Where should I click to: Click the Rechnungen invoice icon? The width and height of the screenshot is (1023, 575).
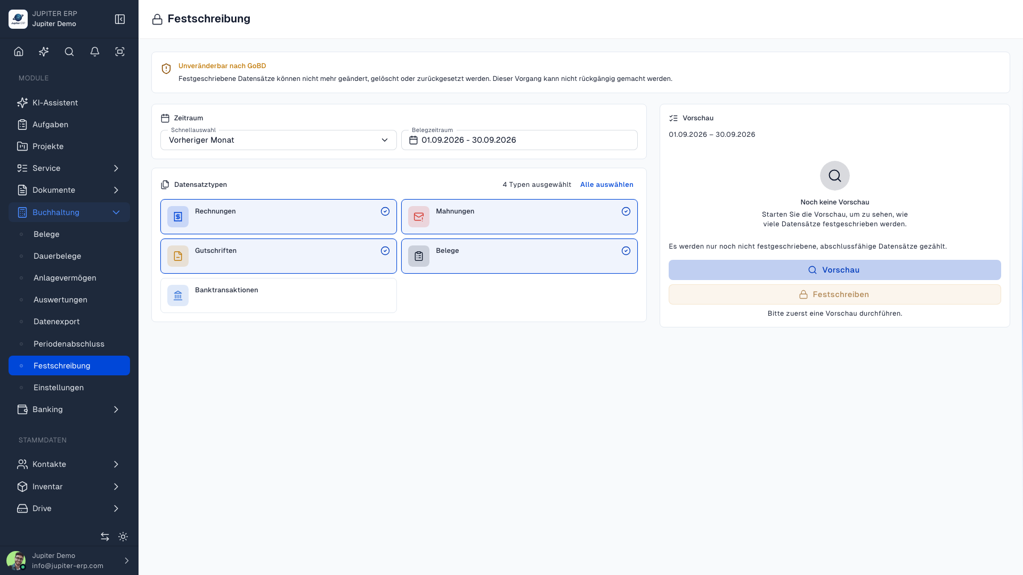click(178, 217)
